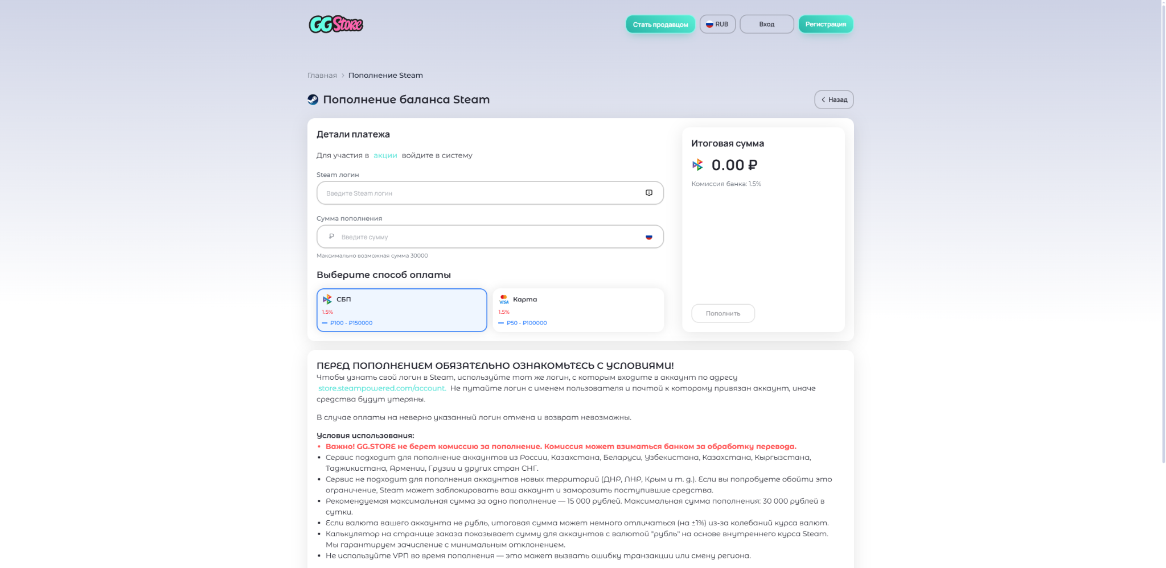Click the SBP icon in СБП payment option
The height and width of the screenshot is (568, 1166).
pyautogui.click(x=327, y=299)
